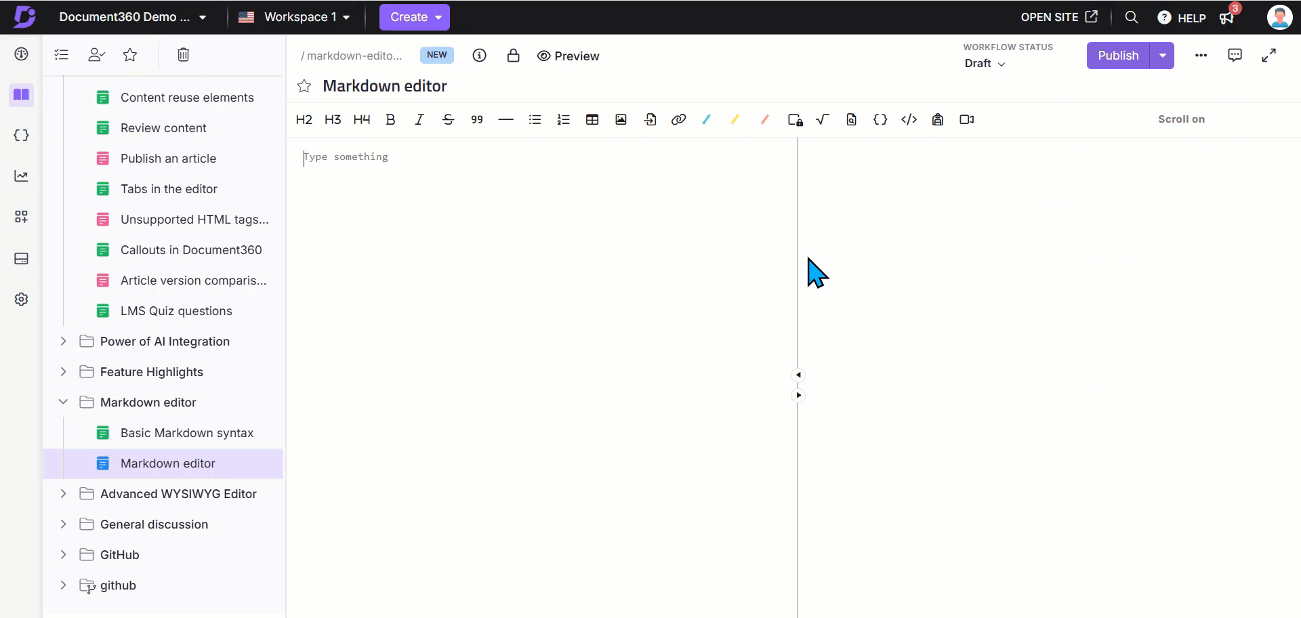1301x618 pixels.
Task: Open the Workspace 1 selector
Action: pyautogui.click(x=295, y=17)
